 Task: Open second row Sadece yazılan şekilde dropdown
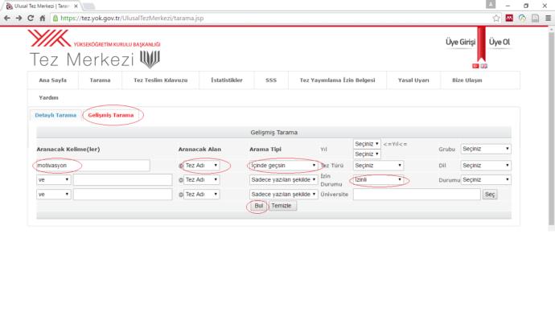[283, 179]
